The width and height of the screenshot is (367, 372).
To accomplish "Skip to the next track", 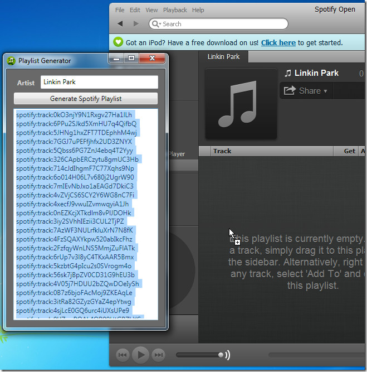I will coord(159,355).
